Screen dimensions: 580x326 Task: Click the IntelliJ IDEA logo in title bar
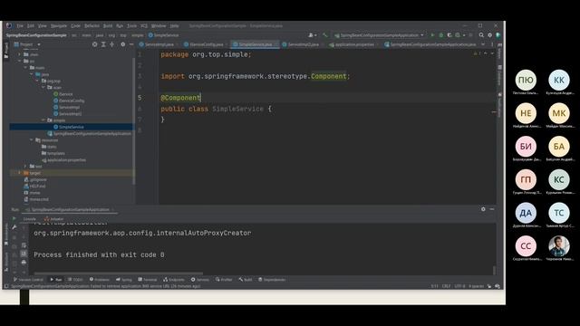(9, 25)
